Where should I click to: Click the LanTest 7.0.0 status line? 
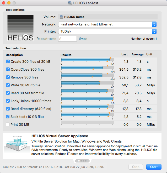click(53, 167)
